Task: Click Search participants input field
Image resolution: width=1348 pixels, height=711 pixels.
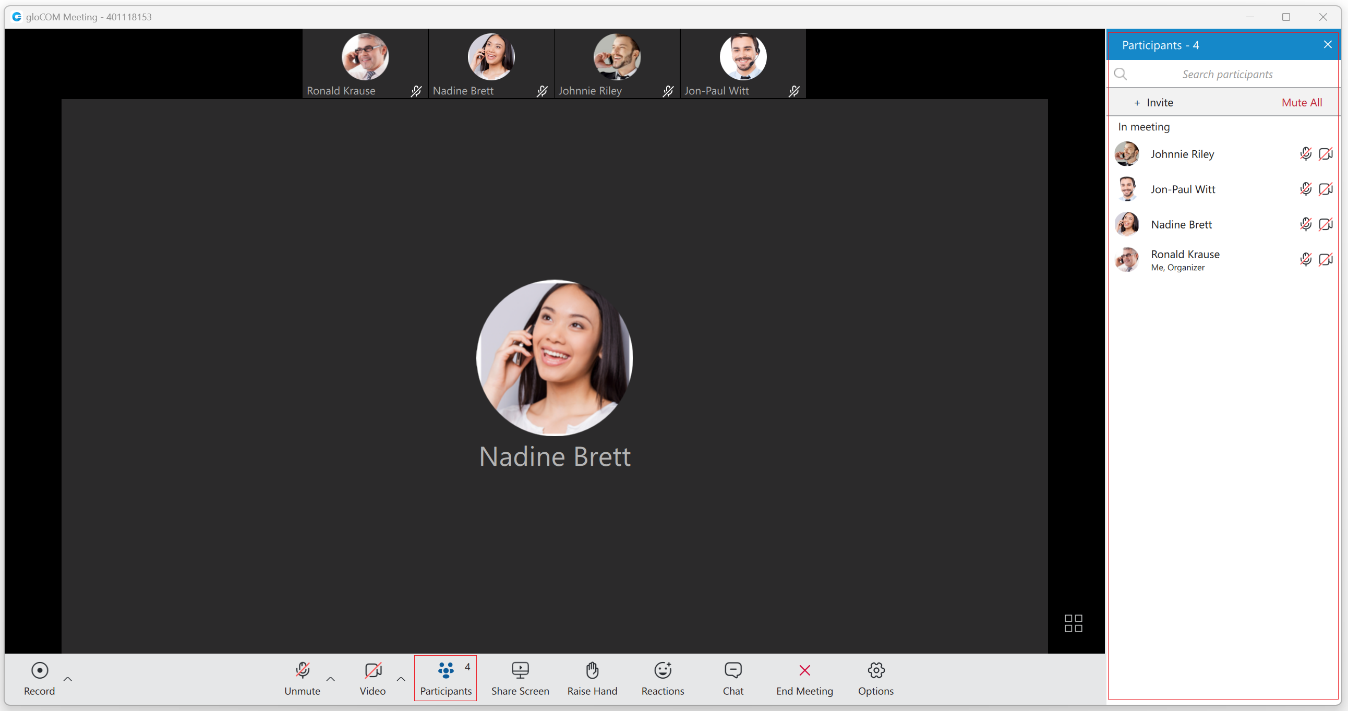Action: 1227,74
